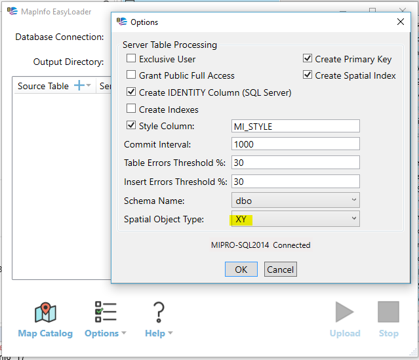Click the Style Column MI_STYLE field

click(x=295, y=126)
